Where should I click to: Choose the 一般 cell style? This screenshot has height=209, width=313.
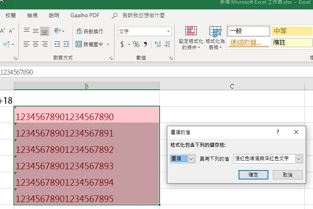tap(249, 31)
